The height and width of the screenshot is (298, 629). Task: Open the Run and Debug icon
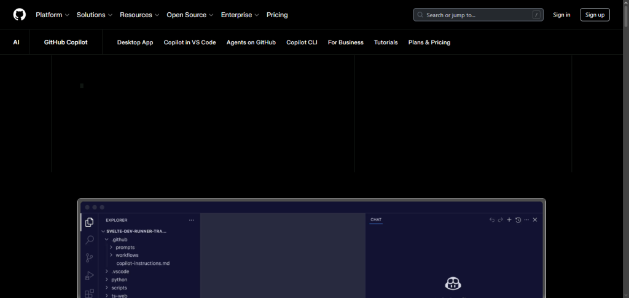click(90, 276)
